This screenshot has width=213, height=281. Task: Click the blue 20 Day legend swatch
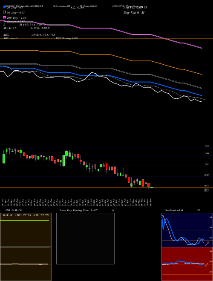[4, 7]
